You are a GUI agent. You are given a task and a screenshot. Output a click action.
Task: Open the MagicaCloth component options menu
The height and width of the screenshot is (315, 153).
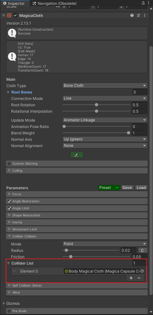coord(145,15)
